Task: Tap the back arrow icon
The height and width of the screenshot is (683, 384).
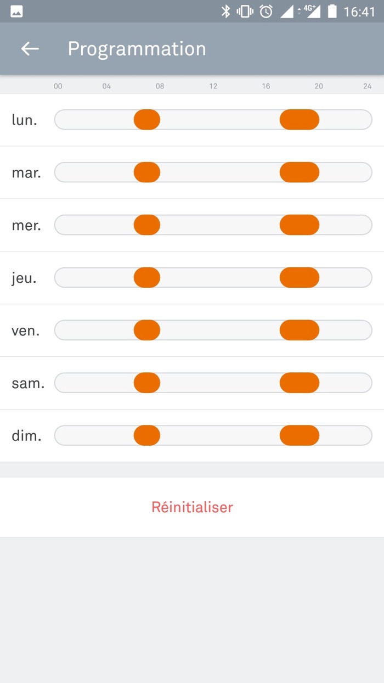Action: pyautogui.click(x=30, y=49)
